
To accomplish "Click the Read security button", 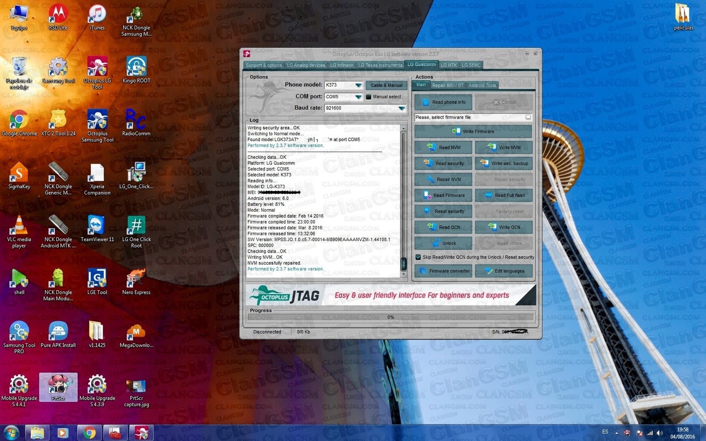I will click(443, 163).
